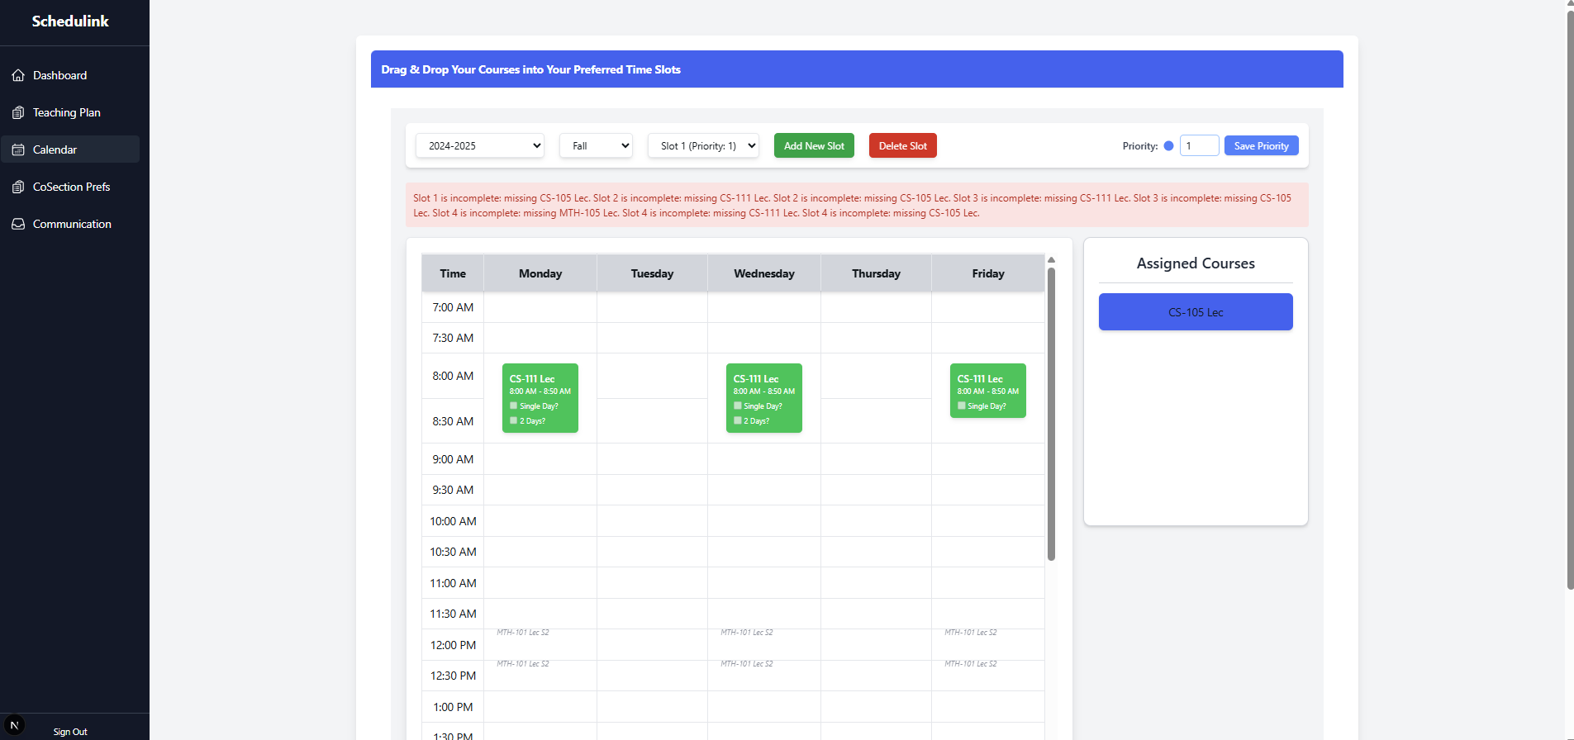Toggle Single Day? on Monday CS-111 Lec
This screenshot has width=1574, height=740.
point(514,406)
